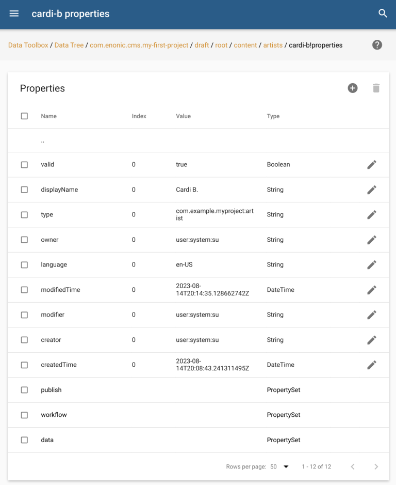Select the workflow row checkbox
The height and width of the screenshot is (485, 396).
point(24,415)
